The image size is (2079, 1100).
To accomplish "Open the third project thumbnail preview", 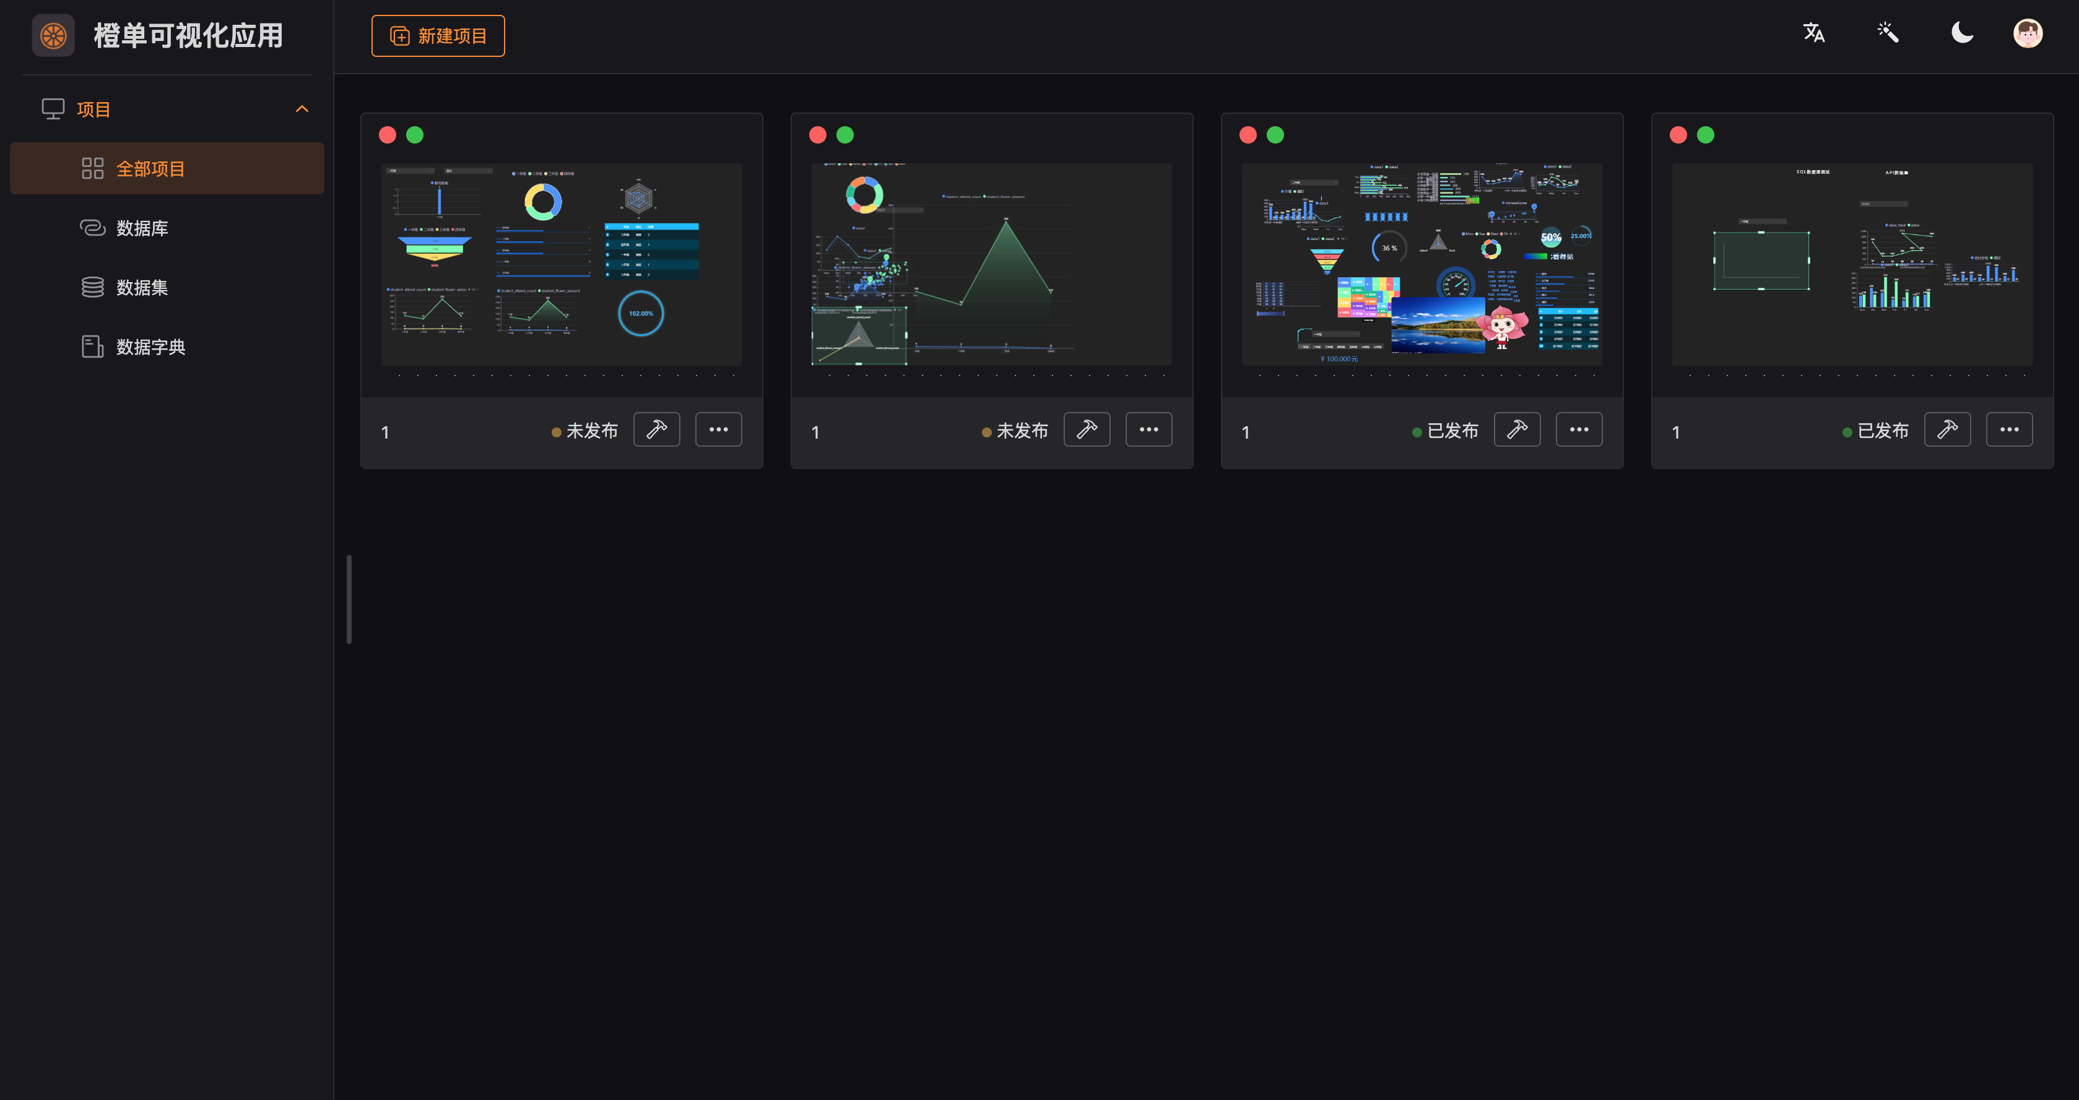I will coord(1421,265).
